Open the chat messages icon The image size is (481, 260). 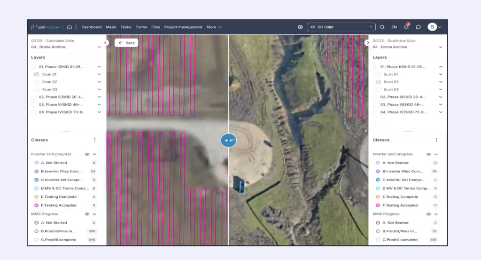tap(418, 27)
